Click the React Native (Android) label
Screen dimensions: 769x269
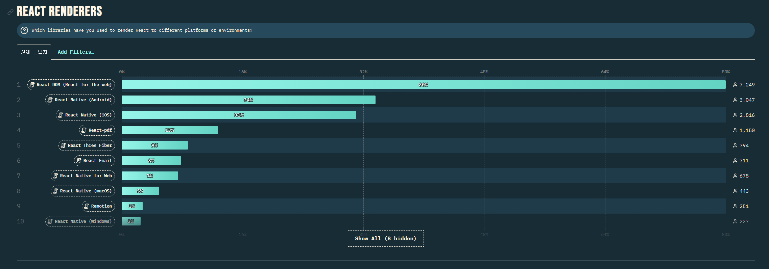80,100
